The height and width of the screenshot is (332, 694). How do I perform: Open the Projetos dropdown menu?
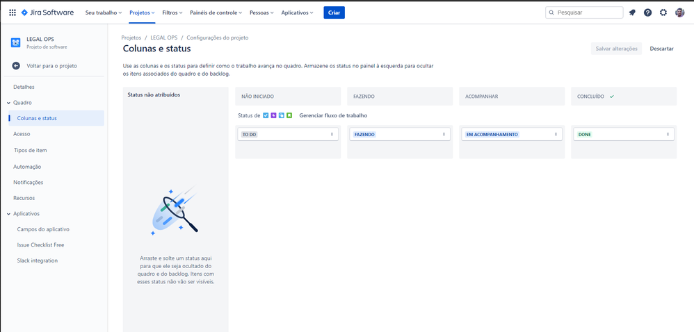tap(142, 13)
